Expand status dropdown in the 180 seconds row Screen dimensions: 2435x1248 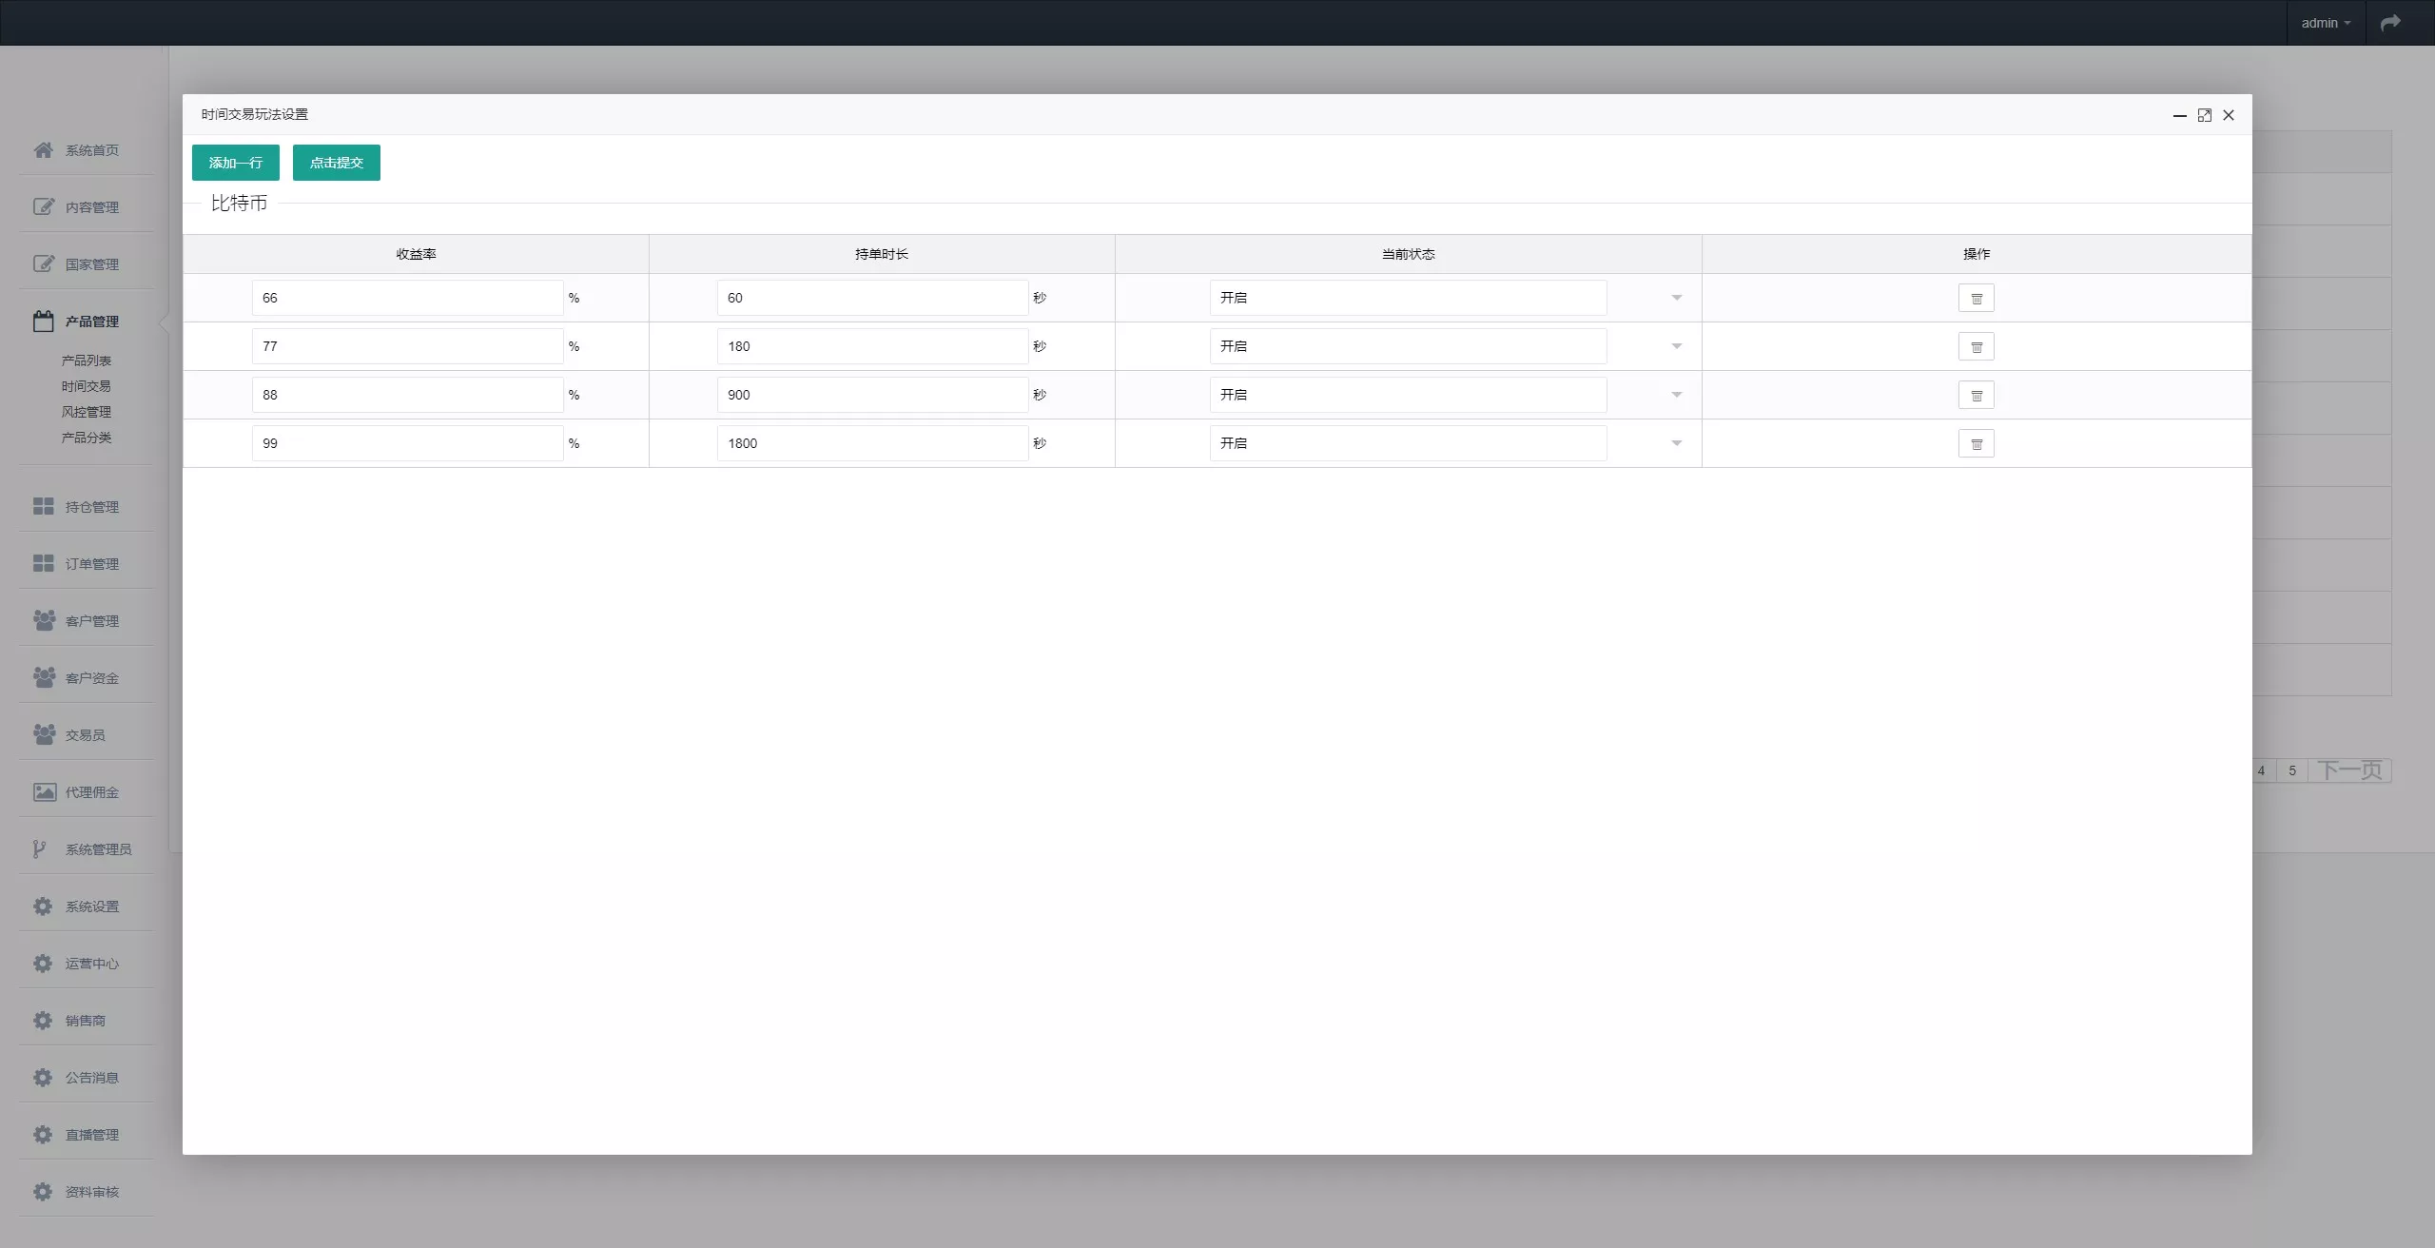point(1408,346)
